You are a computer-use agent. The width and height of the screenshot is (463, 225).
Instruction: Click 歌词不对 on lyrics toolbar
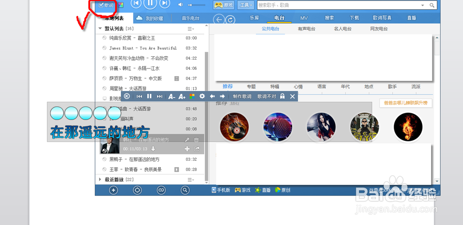267,96
